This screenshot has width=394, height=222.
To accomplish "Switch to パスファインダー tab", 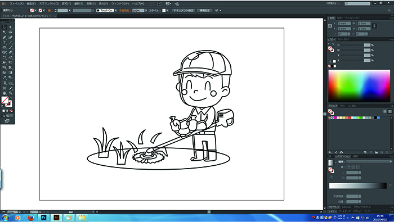I will (x=352, y=18).
